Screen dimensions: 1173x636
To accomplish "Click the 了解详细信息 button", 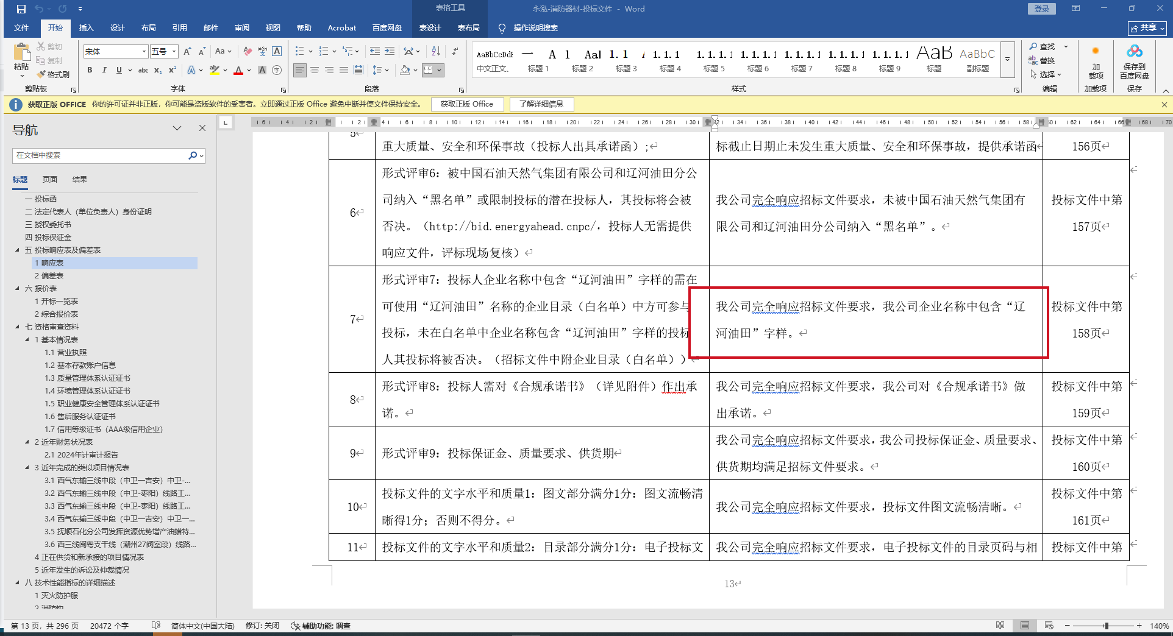I will [x=541, y=104].
